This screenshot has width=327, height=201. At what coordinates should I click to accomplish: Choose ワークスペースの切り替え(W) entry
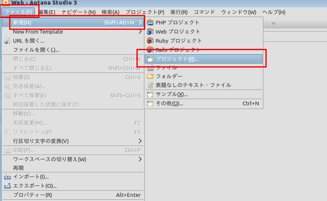point(73,159)
